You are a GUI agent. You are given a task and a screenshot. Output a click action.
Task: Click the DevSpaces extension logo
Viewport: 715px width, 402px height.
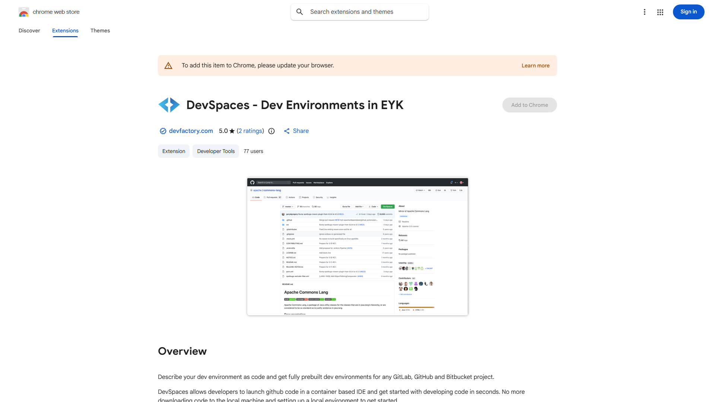pos(169,105)
